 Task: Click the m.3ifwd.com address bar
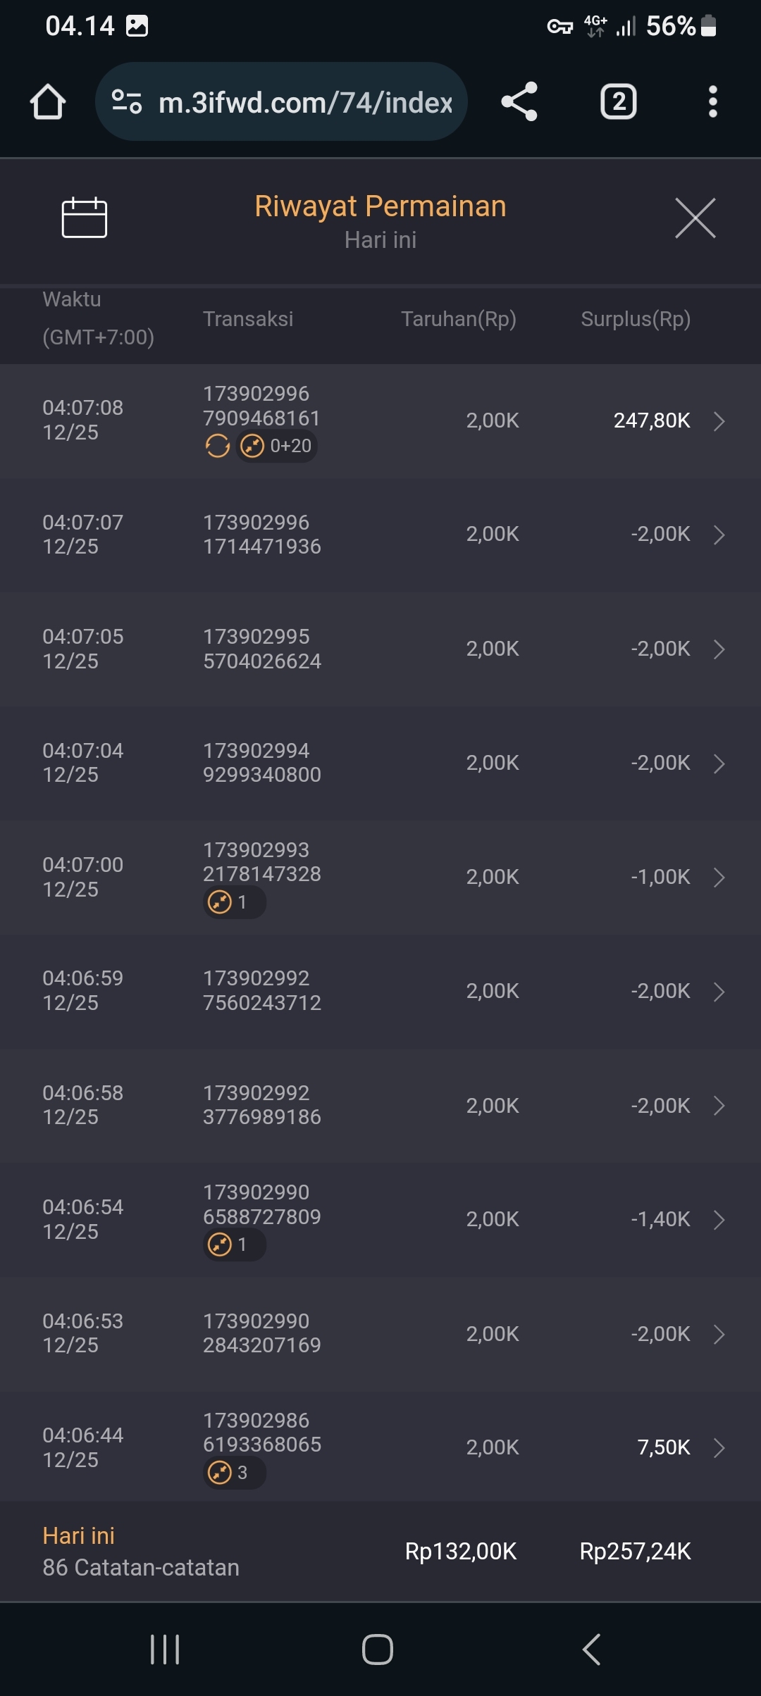pyautogui.click(x=304, y=103)
